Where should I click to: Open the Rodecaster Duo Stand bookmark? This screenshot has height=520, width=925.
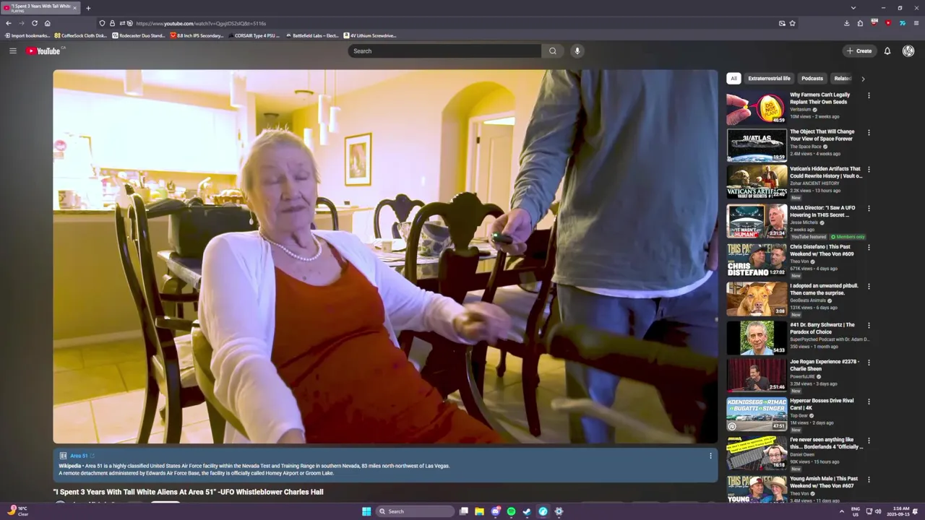pos(139,35)
